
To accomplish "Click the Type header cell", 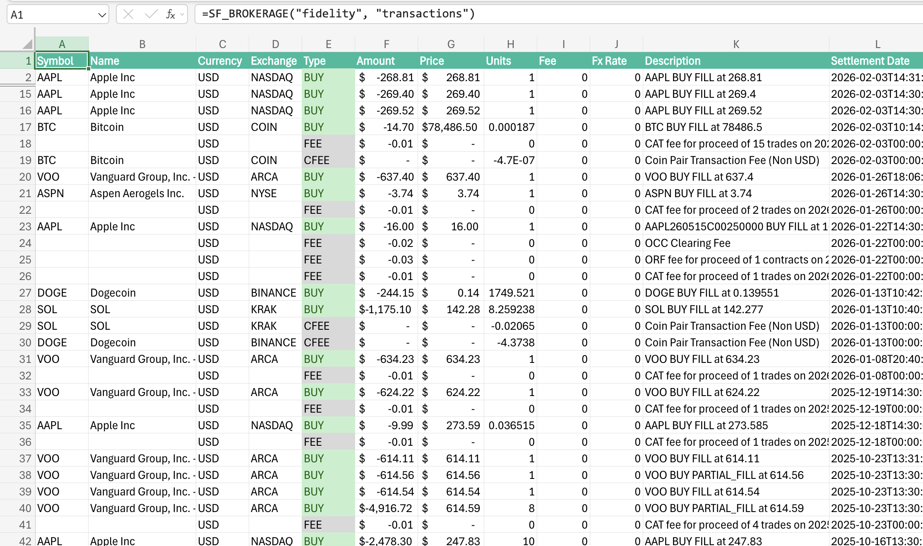I will tap(328, 60).
